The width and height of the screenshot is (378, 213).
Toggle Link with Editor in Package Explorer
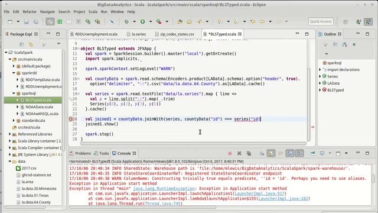point(31,44)
